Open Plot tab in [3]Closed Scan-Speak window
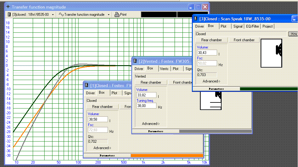Viewport: 298px width, 167px height. [x=223, y=26]
